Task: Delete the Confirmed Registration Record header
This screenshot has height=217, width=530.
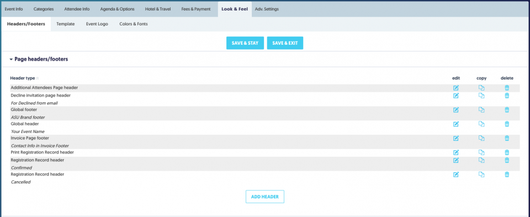Action: (x=507, y=160)
